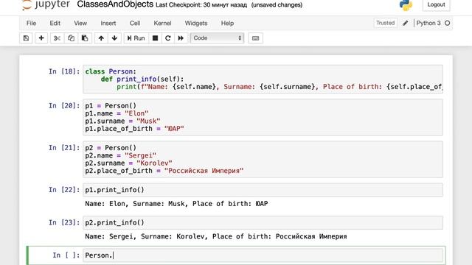The height and width of the screenshot is (265, 472).
Task: Open the Cell menu
Action: point(135,23)
